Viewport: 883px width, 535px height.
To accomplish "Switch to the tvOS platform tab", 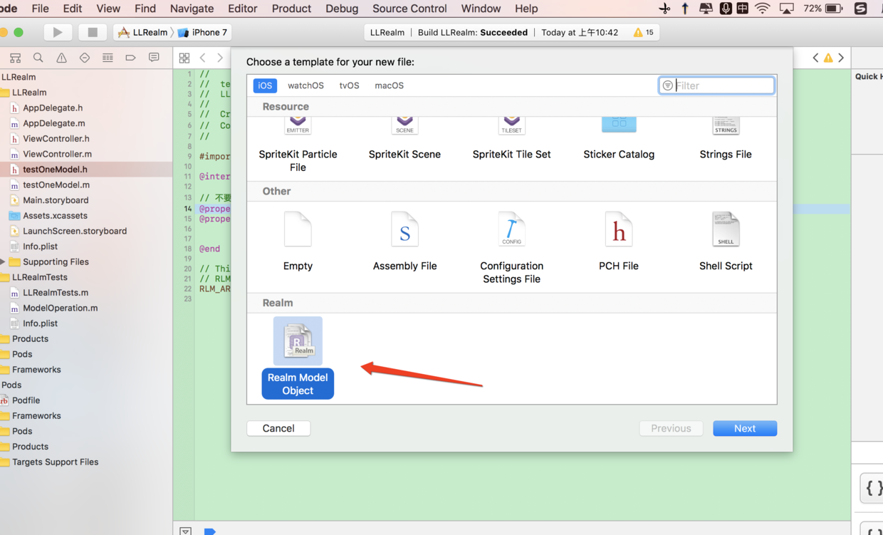I will coord(349,85).
